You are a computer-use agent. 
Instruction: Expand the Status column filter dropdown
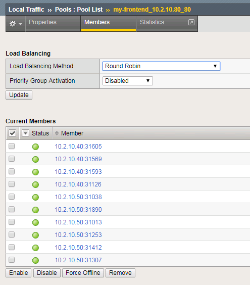[25, 133]
